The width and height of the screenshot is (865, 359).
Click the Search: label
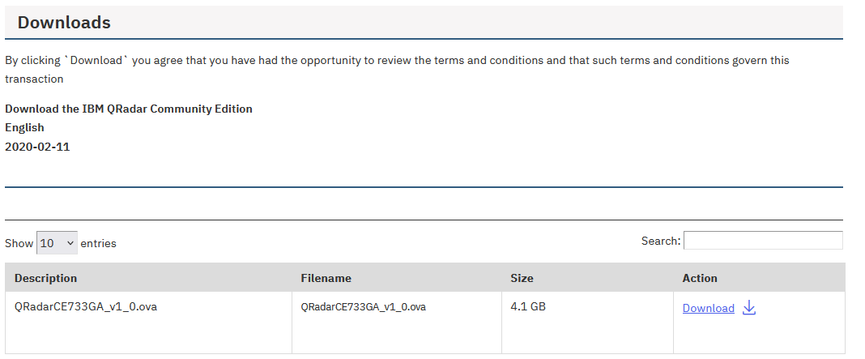[x=661, y=241]
